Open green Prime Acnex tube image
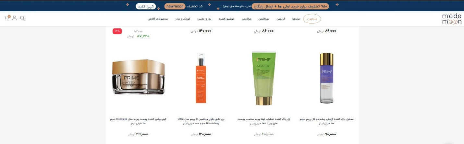Viewport: 464px width, 144px height. (264, 78)
